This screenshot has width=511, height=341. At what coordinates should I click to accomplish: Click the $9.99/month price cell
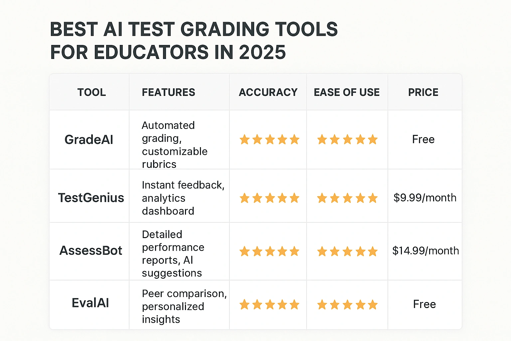425,198
